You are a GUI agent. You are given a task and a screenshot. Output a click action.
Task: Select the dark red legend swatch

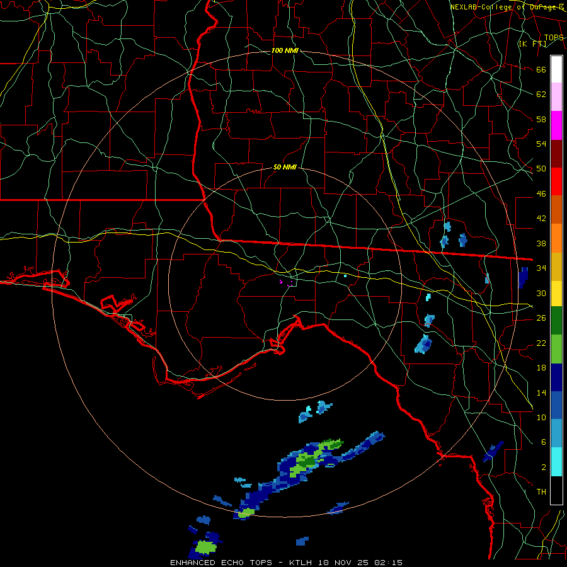556,154
